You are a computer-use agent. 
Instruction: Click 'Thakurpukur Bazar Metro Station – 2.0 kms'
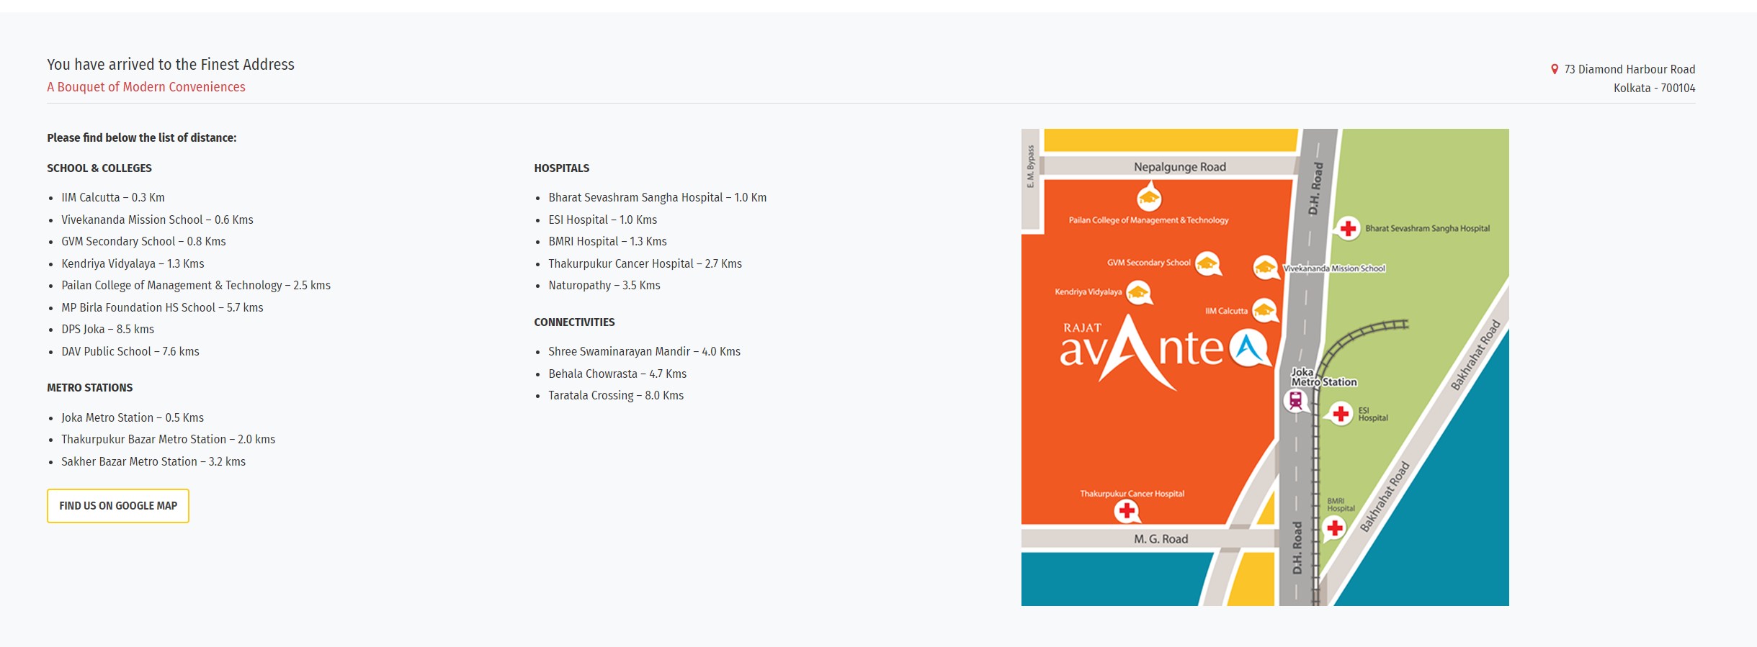pos(168,439)
